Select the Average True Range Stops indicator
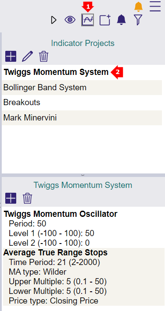 coord(55,252)
